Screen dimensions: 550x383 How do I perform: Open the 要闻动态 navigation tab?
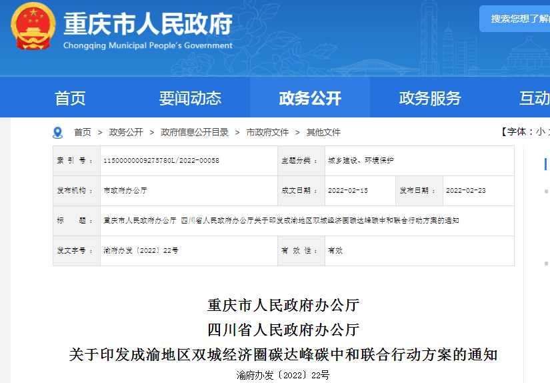tap(190, 98)
